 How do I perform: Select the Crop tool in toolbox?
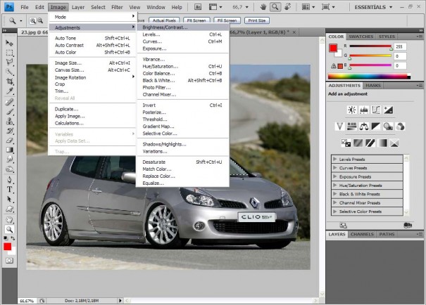tap(10, 82)
